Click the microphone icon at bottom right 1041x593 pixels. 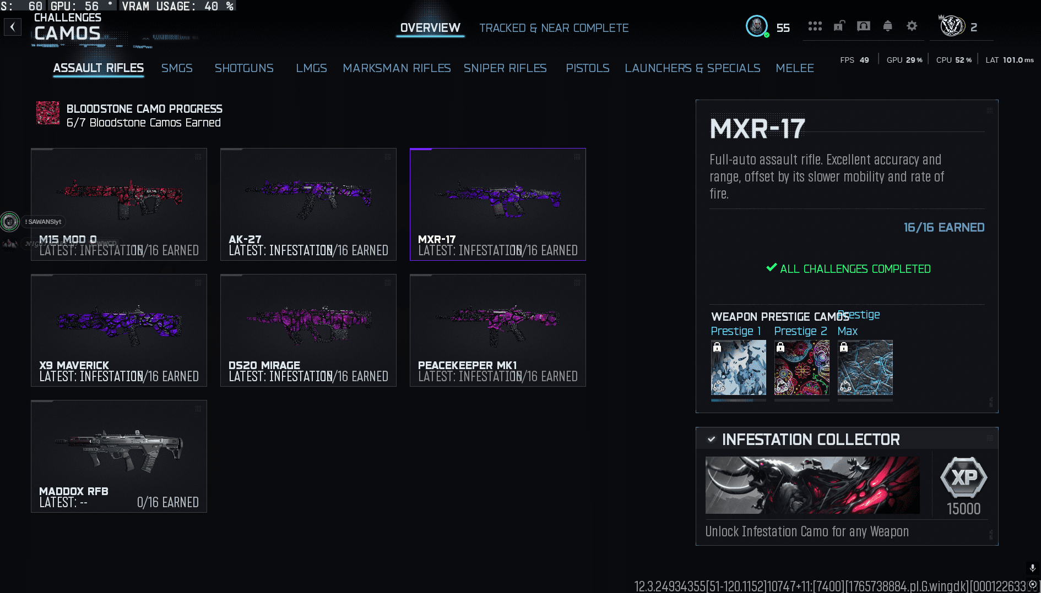click(x=1033, y=568)
